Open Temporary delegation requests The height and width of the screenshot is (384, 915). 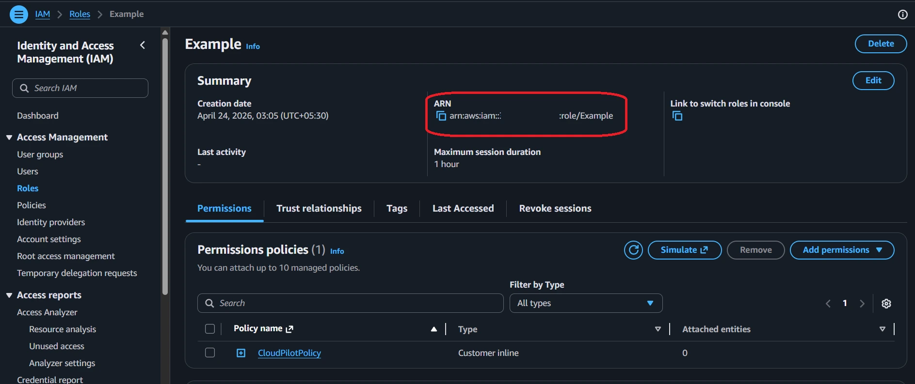pyautogui.click(x=77, y=273)
